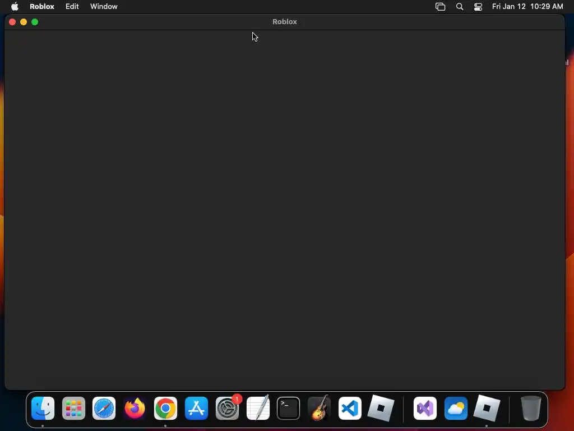Open Finder from the dock
The height and width of the screenshot is (431, 574).
point(43,409)
